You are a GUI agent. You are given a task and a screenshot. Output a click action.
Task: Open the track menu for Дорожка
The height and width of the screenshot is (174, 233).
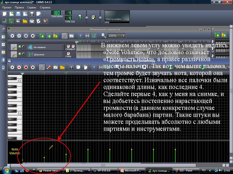pyautogui.click(x=14, y=54)
